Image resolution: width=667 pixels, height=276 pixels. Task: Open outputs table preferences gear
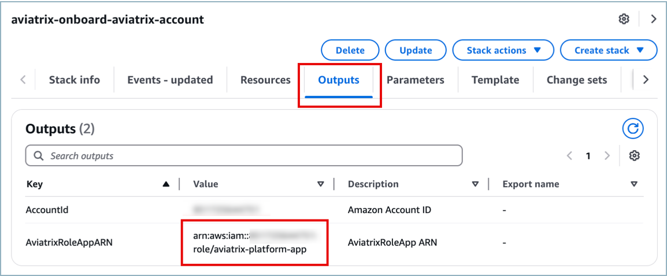tap(635, 156)
